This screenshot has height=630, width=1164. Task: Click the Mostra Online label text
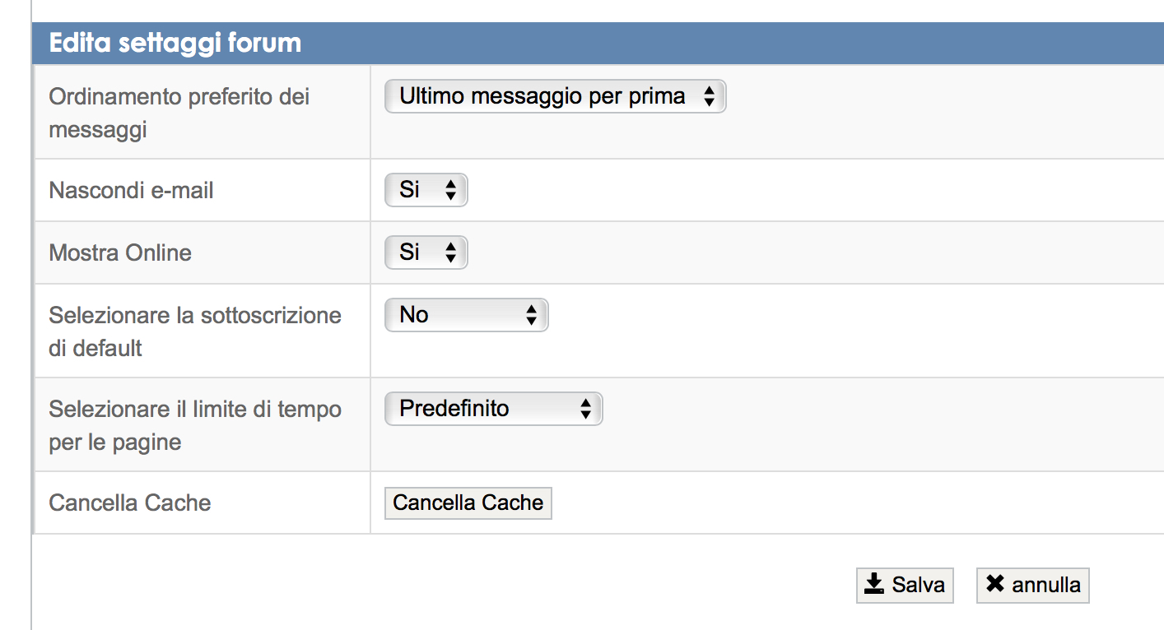pos(120,252)
